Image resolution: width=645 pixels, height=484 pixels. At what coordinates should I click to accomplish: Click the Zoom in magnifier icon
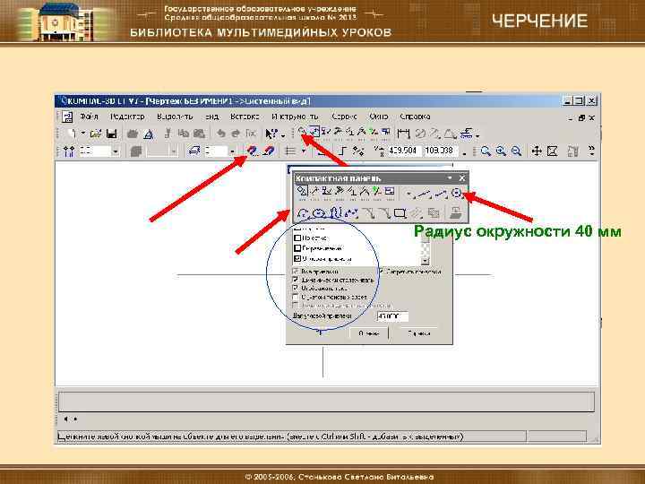501,151
